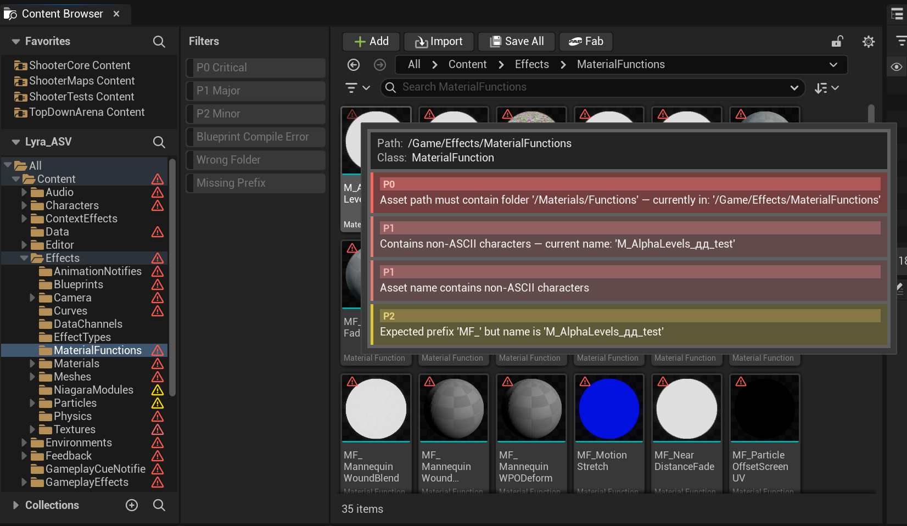907x526 pixels.
Task: Expand the Environments folder
Action: click(24, 443)
